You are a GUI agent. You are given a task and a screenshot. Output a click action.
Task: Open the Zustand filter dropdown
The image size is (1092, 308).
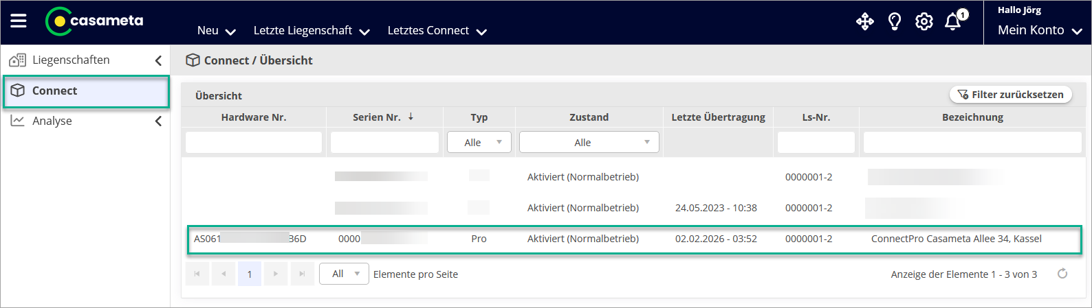(x=589, y=142)
